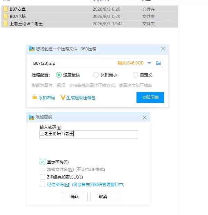Select the 速度最快 radio option
This screenshot has height=215, width=208.
pyautogui.click(x=59, y=75)
